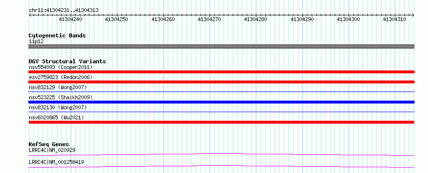This screenshot has width=428, height=173.
Task: Click ruler position 41304270
Action: tap(209, 19)
